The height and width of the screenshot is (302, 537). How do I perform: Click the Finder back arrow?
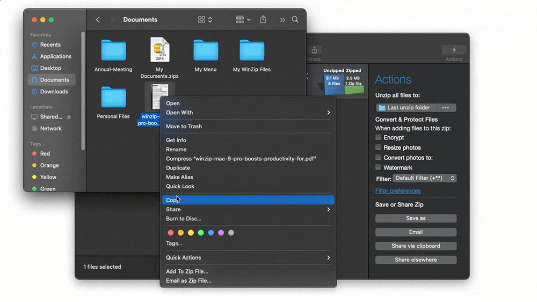98,20
